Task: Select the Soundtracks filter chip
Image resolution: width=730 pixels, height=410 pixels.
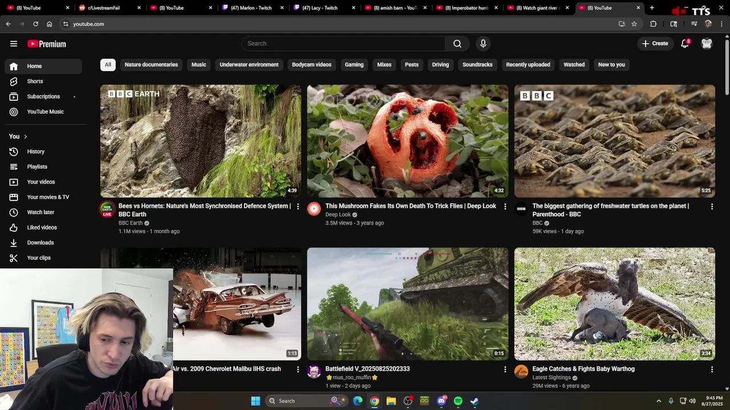Action: pyautogui.click(x=477, y=64)
